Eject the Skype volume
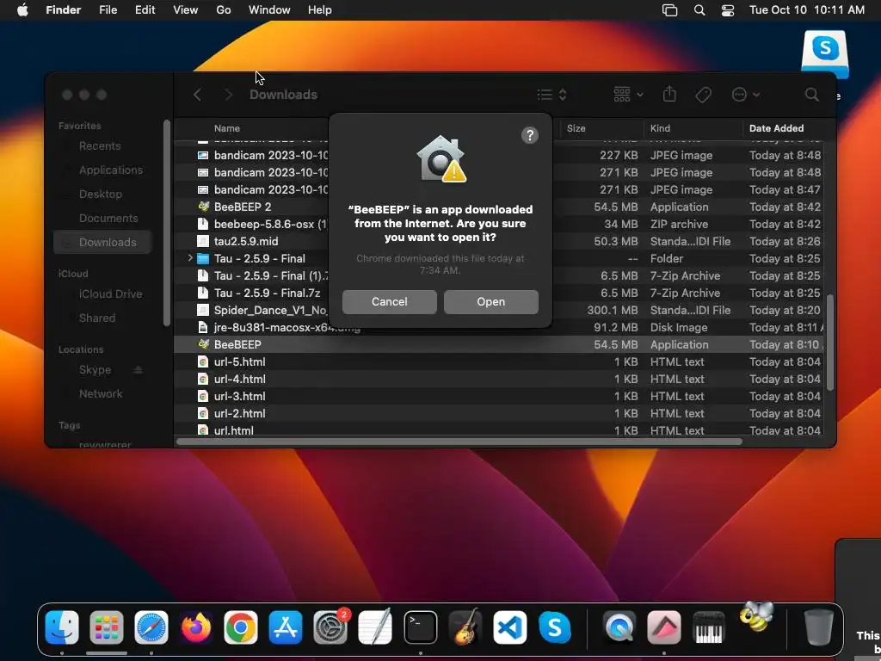881x661 pixels. (138, 370)
